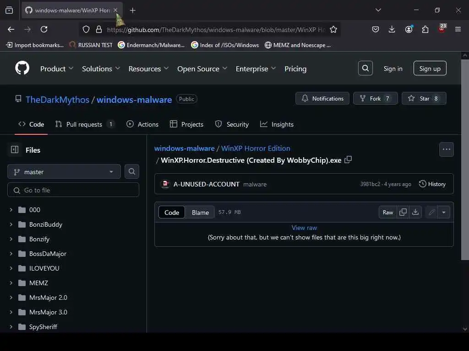Open the TheDarkMythos owner link
Image resolution: width=469 pixels, height=351 pixels.
pyautogui.click(x=57, y=99)
